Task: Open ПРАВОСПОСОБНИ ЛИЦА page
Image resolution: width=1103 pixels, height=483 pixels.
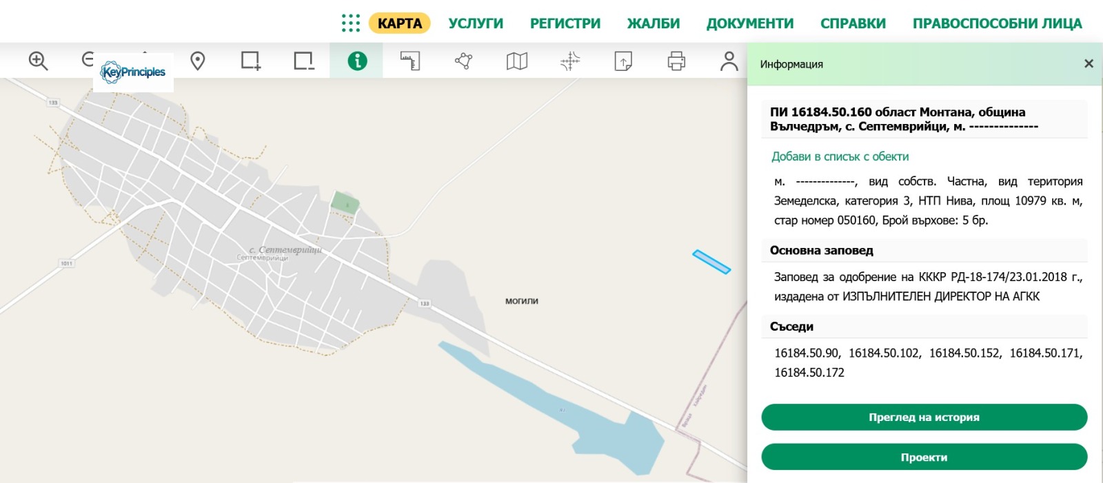Action: [x=998, y=23]
